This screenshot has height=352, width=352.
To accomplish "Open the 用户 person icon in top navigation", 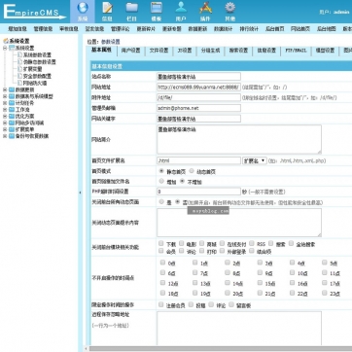I will 181,8.
